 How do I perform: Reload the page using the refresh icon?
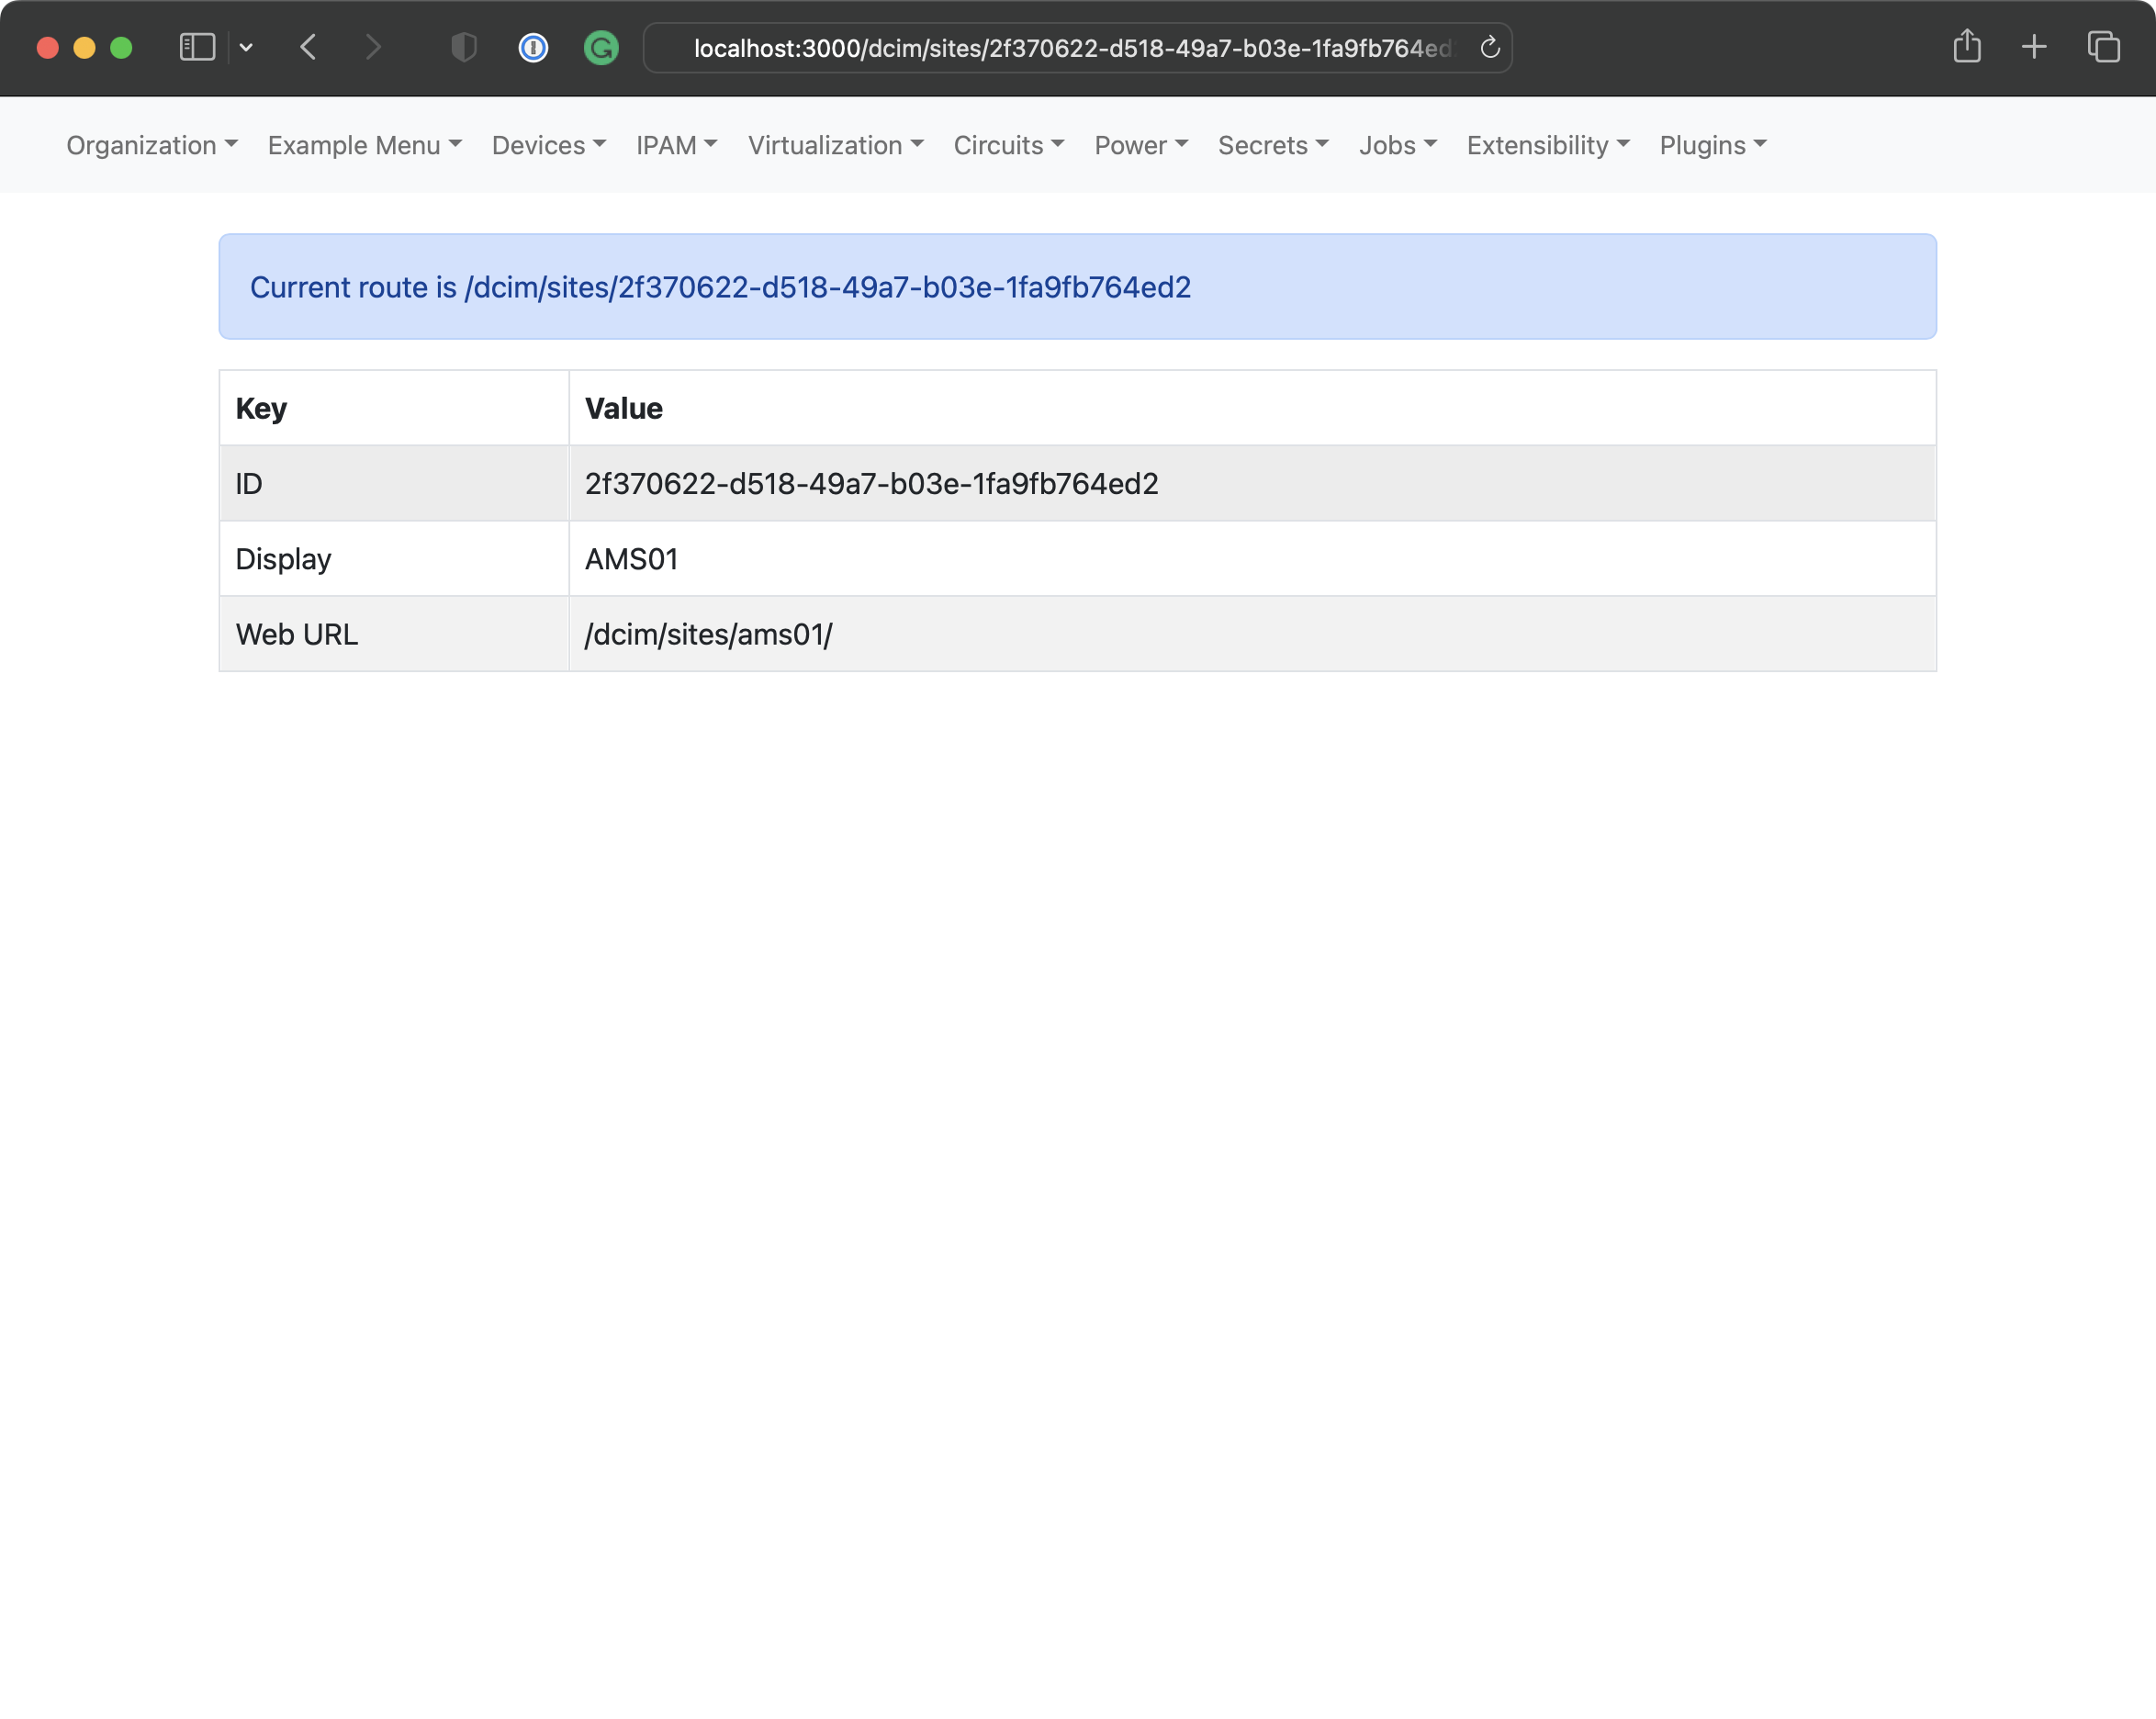click(x=1489, y=47)
